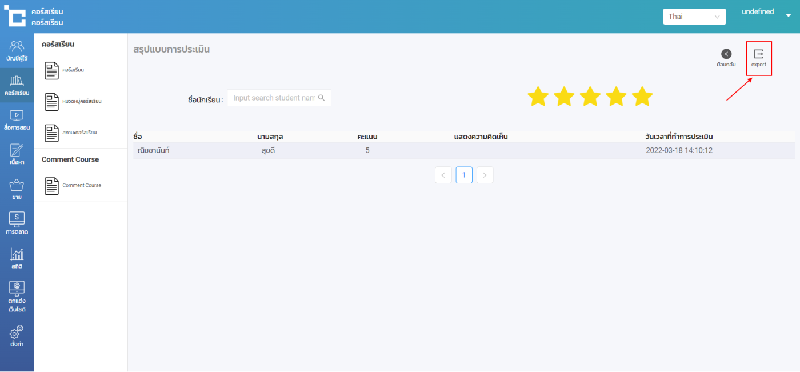Open the สถิติ statistics chart icon

click(x=17, y=255)
